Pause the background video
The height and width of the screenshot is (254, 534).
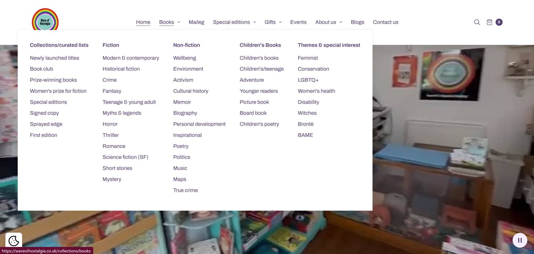520,240
